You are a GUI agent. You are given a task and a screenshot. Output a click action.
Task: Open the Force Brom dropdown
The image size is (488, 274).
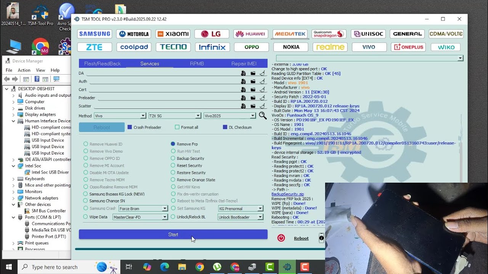(x=143, y=209)
